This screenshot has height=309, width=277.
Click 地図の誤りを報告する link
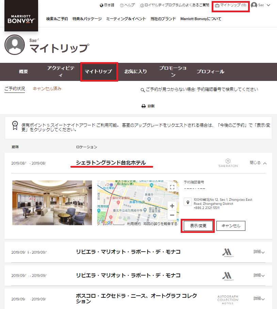coord(160,224)
